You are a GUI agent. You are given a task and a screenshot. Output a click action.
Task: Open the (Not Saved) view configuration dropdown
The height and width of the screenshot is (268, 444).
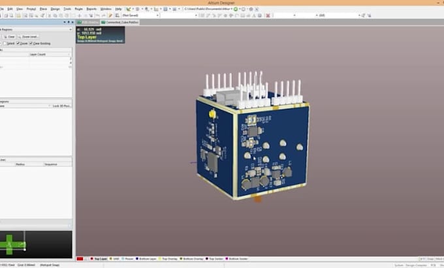pos(140,15)
